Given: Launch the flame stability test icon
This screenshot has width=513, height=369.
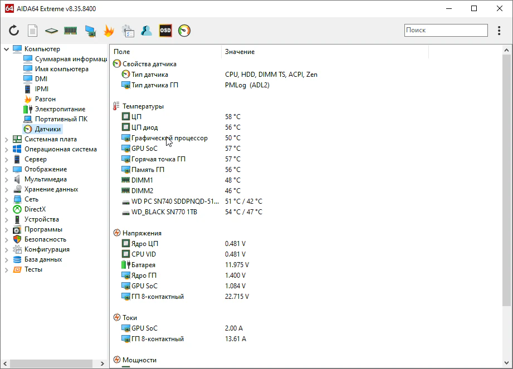Looking at the screenshot, I should pyautogui.click(x=109, y=31).
